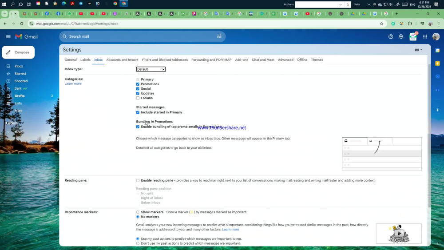Click Learn more in importance markers text
The width and height of the screenshot is (444, 250).
(x=230, y=229)
